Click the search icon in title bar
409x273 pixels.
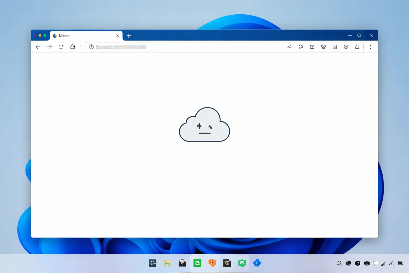coord(359,35)
